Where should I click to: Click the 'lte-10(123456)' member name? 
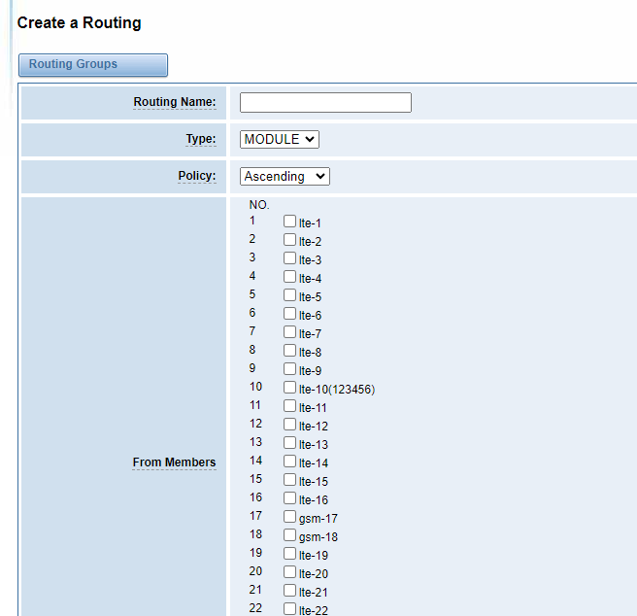pos(337,390)
